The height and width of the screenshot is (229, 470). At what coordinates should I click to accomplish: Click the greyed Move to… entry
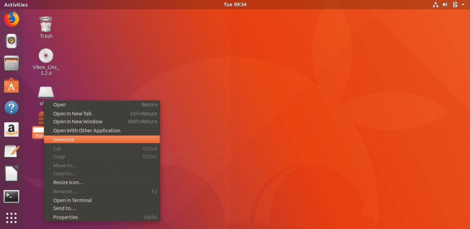click(102, 165)
